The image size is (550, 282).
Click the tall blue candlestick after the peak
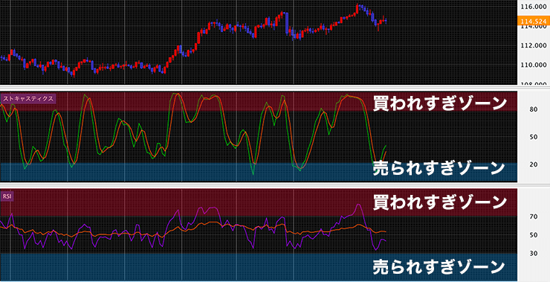coord(287,23)
